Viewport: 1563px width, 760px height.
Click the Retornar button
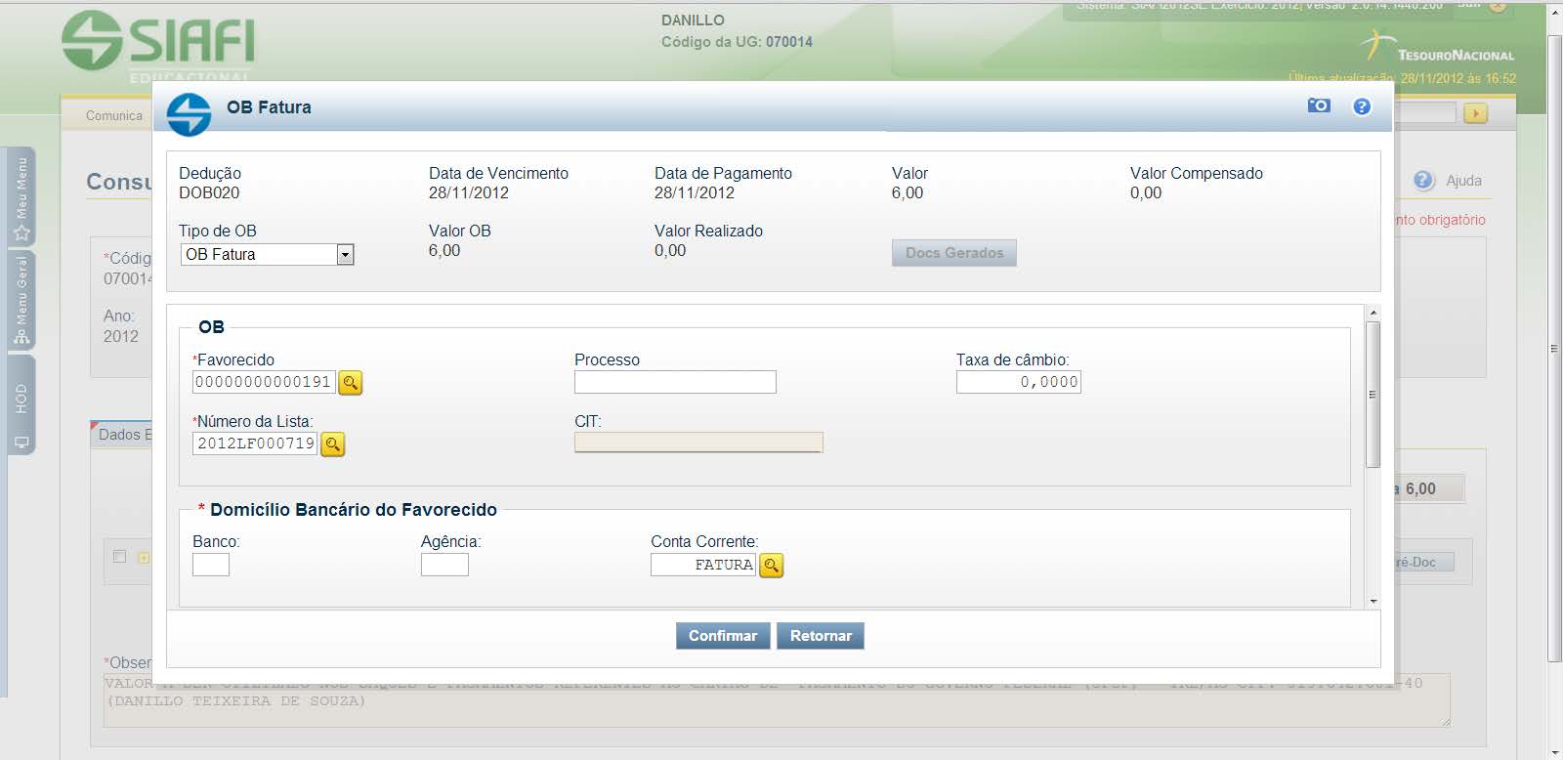(821, 636)
